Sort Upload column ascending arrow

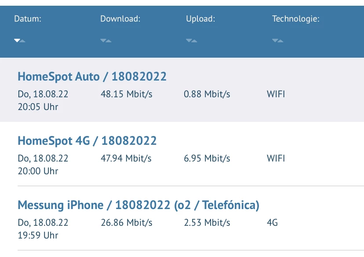[x=194, y=41]
